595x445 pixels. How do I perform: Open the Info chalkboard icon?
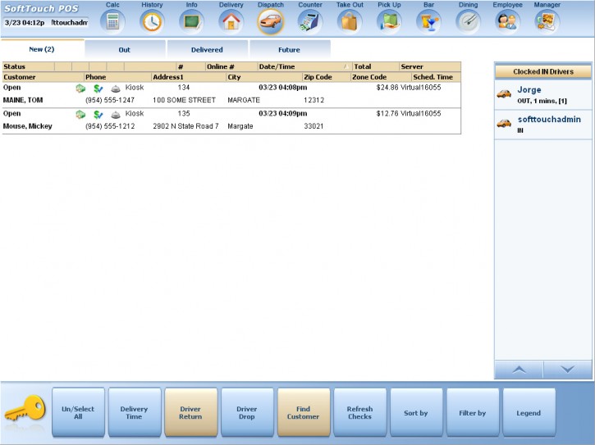(191, 21)
